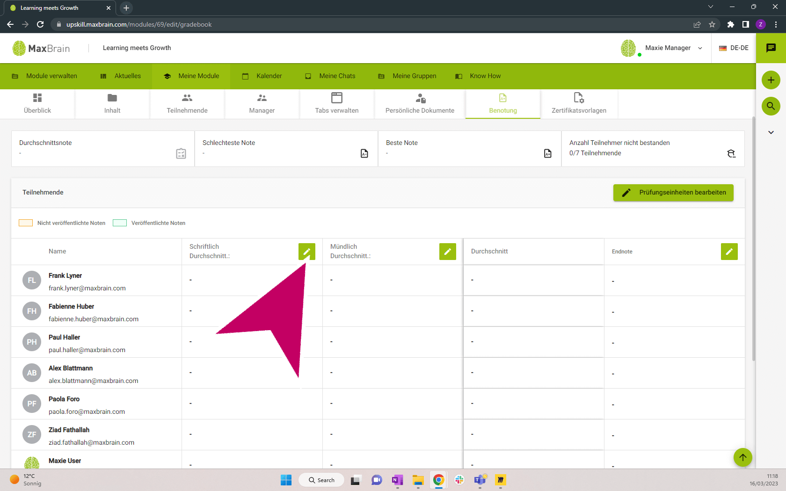Click the name Ziad Fathallah
Viewport: 786px width, 491px height.
[x=69, y=430]
